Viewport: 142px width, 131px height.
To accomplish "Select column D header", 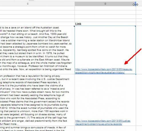I will pos(105,4).
